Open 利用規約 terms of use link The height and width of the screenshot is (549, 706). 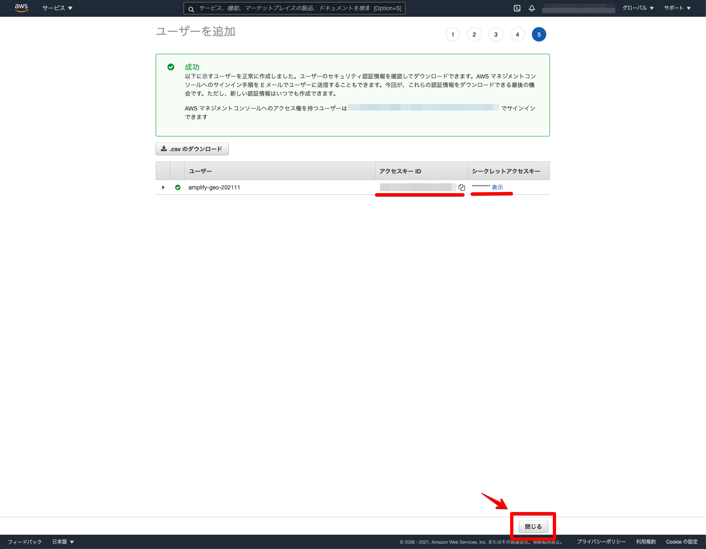pos(646,542)
